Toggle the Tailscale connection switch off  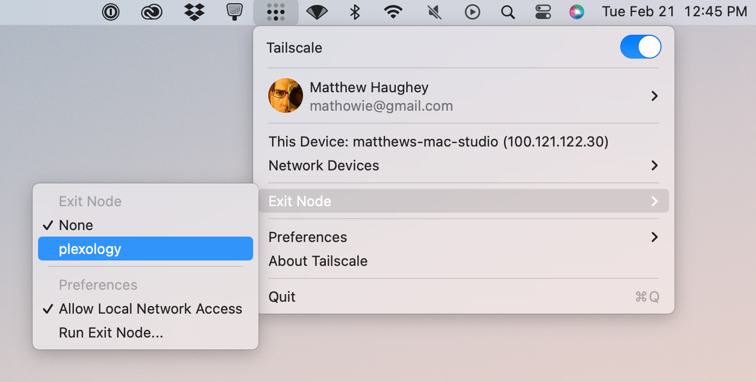[x=641, y=47]
